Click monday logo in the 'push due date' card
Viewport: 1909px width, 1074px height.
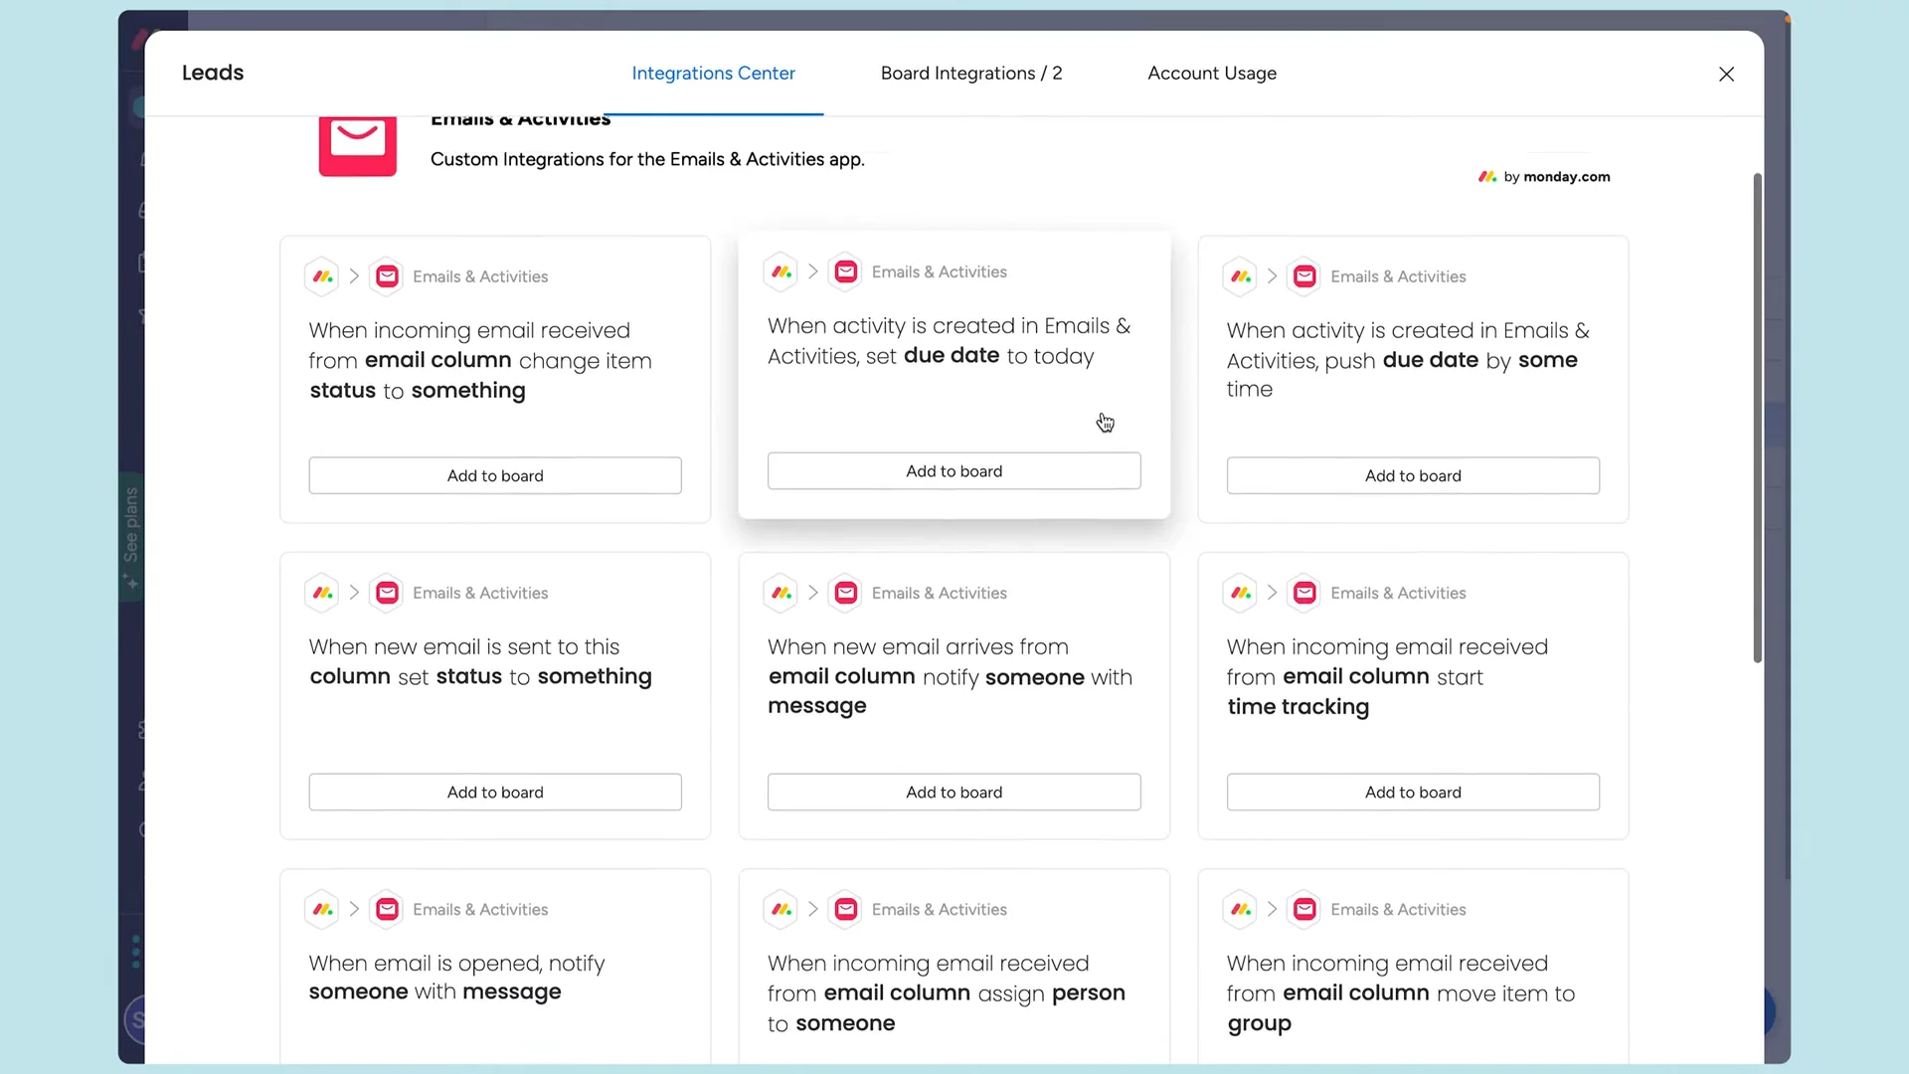click(1240, 276)
